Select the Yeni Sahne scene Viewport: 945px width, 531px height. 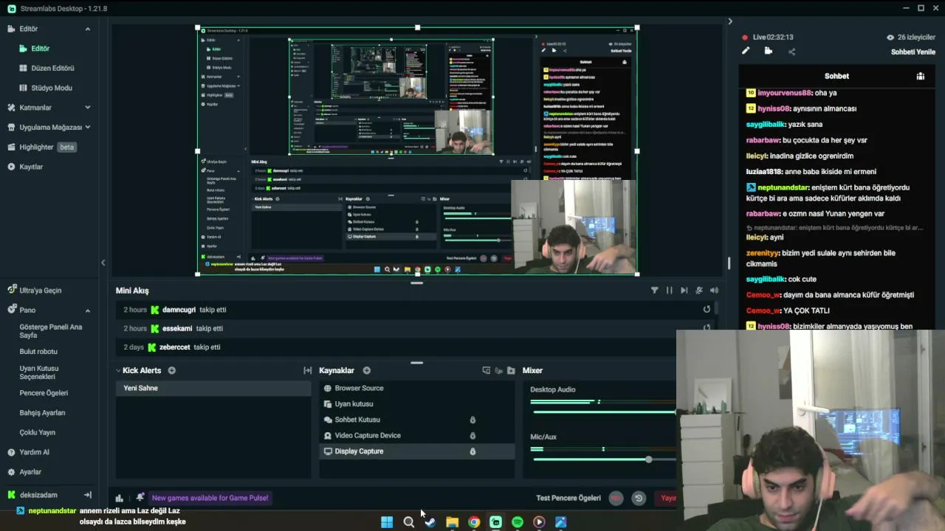[x=213, y=388]
